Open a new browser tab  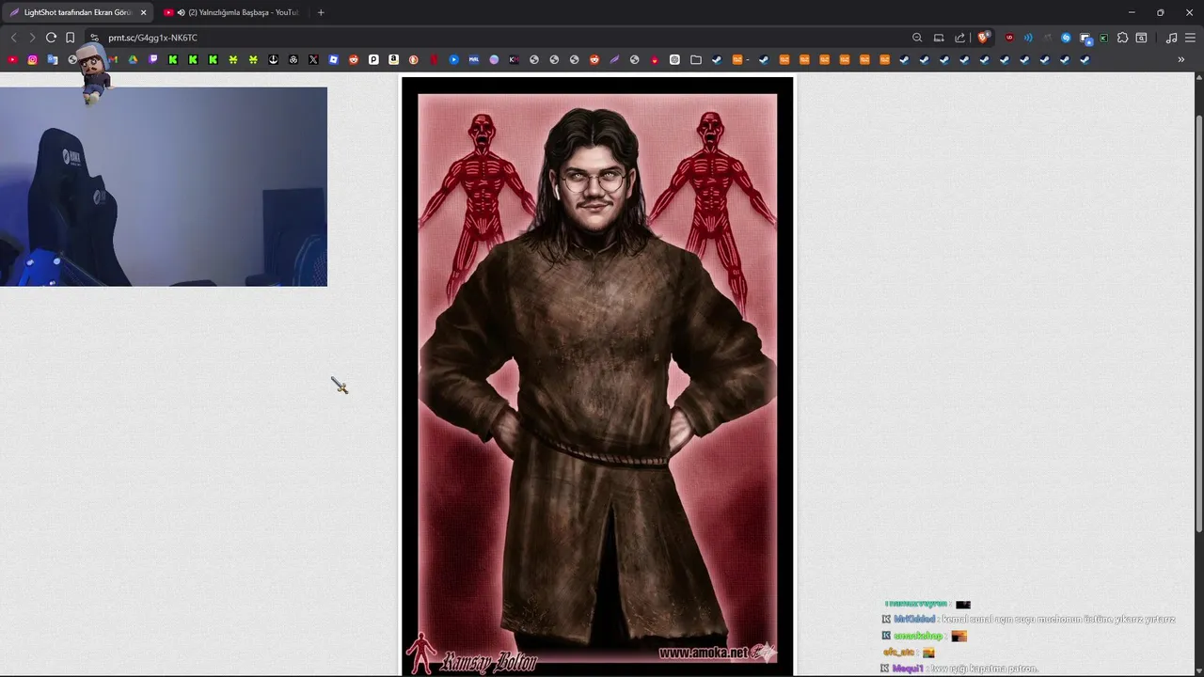pos(321,12)
